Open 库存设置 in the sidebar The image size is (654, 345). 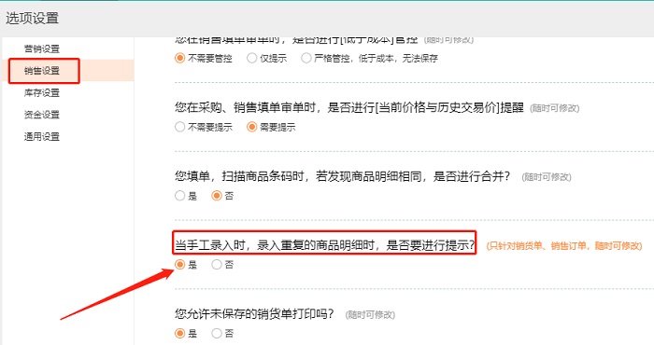[x=42, y=93]
